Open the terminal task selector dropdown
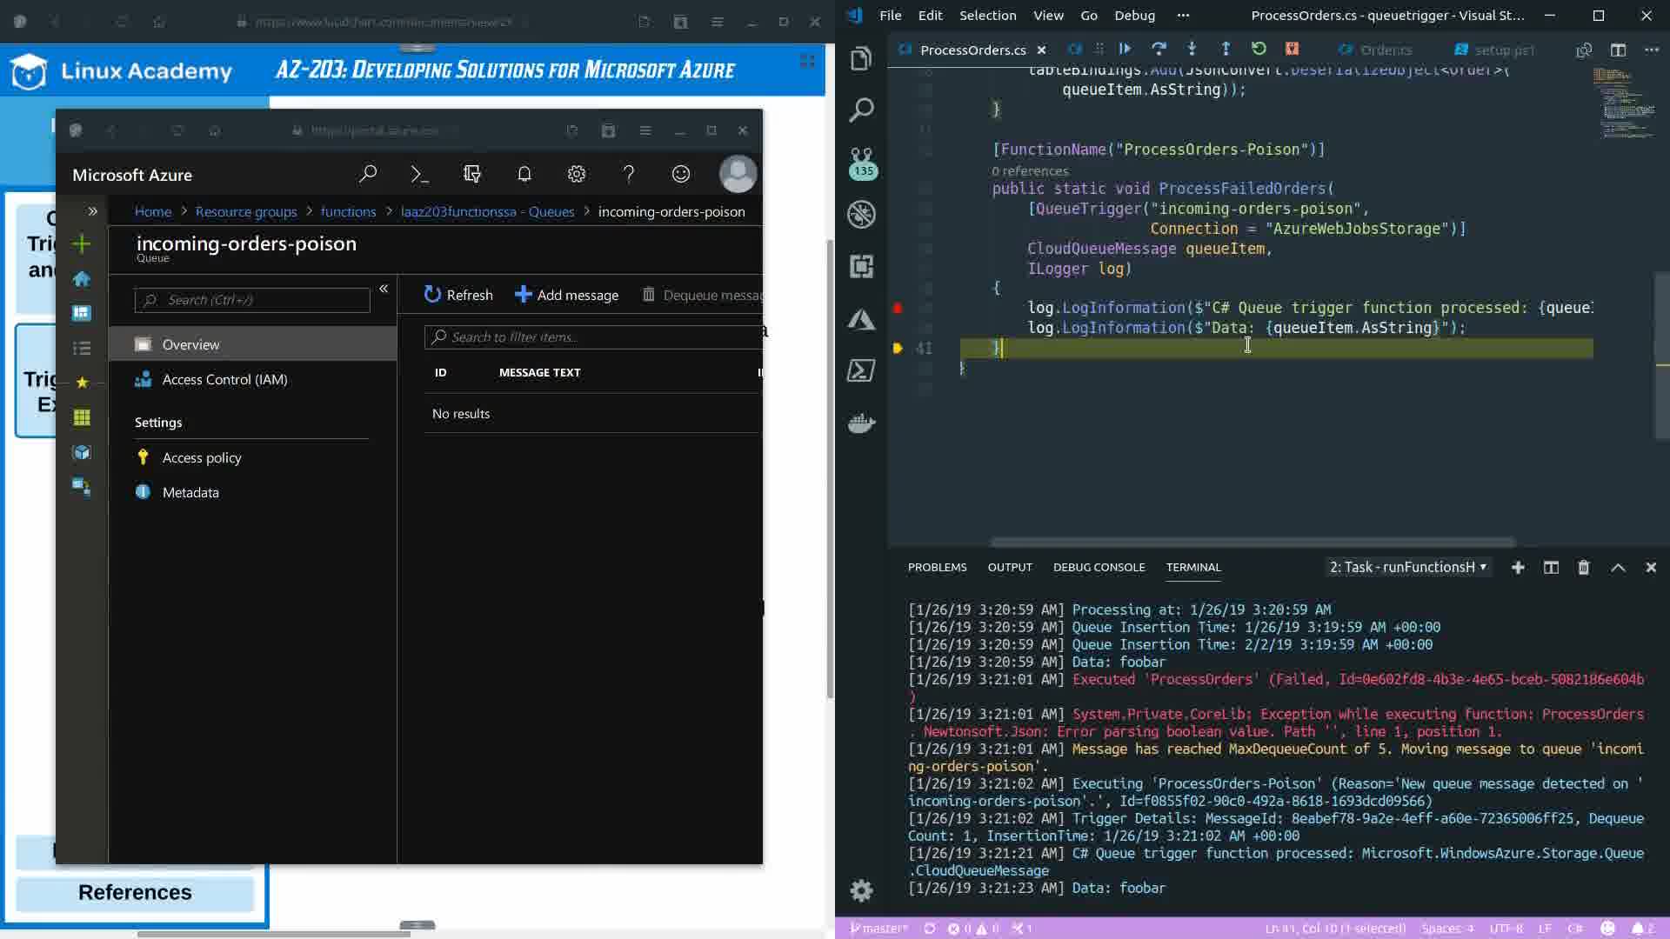This screenshot has height=939, width=1670. (1407, 568)
